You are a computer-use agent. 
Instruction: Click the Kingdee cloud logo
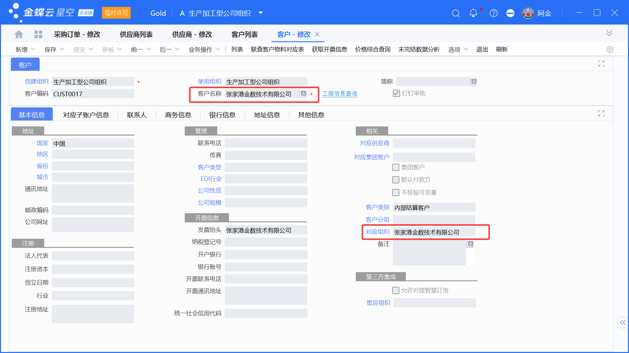click(x=51, y=13)
